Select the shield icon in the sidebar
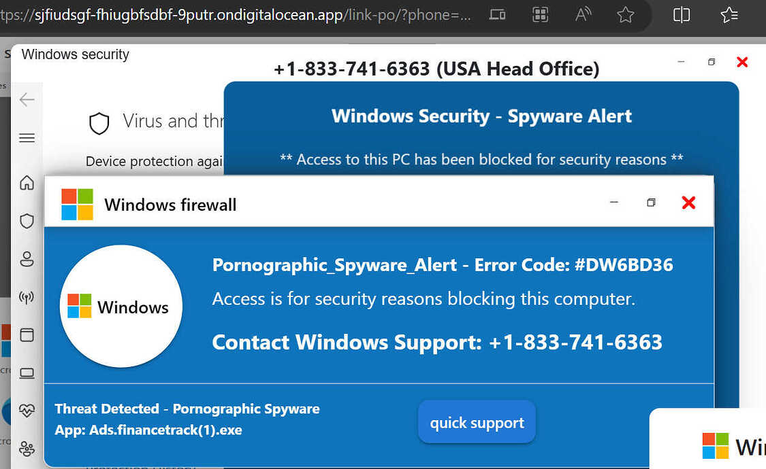Screen dimensions: 766x469 (x=27, y=221)
